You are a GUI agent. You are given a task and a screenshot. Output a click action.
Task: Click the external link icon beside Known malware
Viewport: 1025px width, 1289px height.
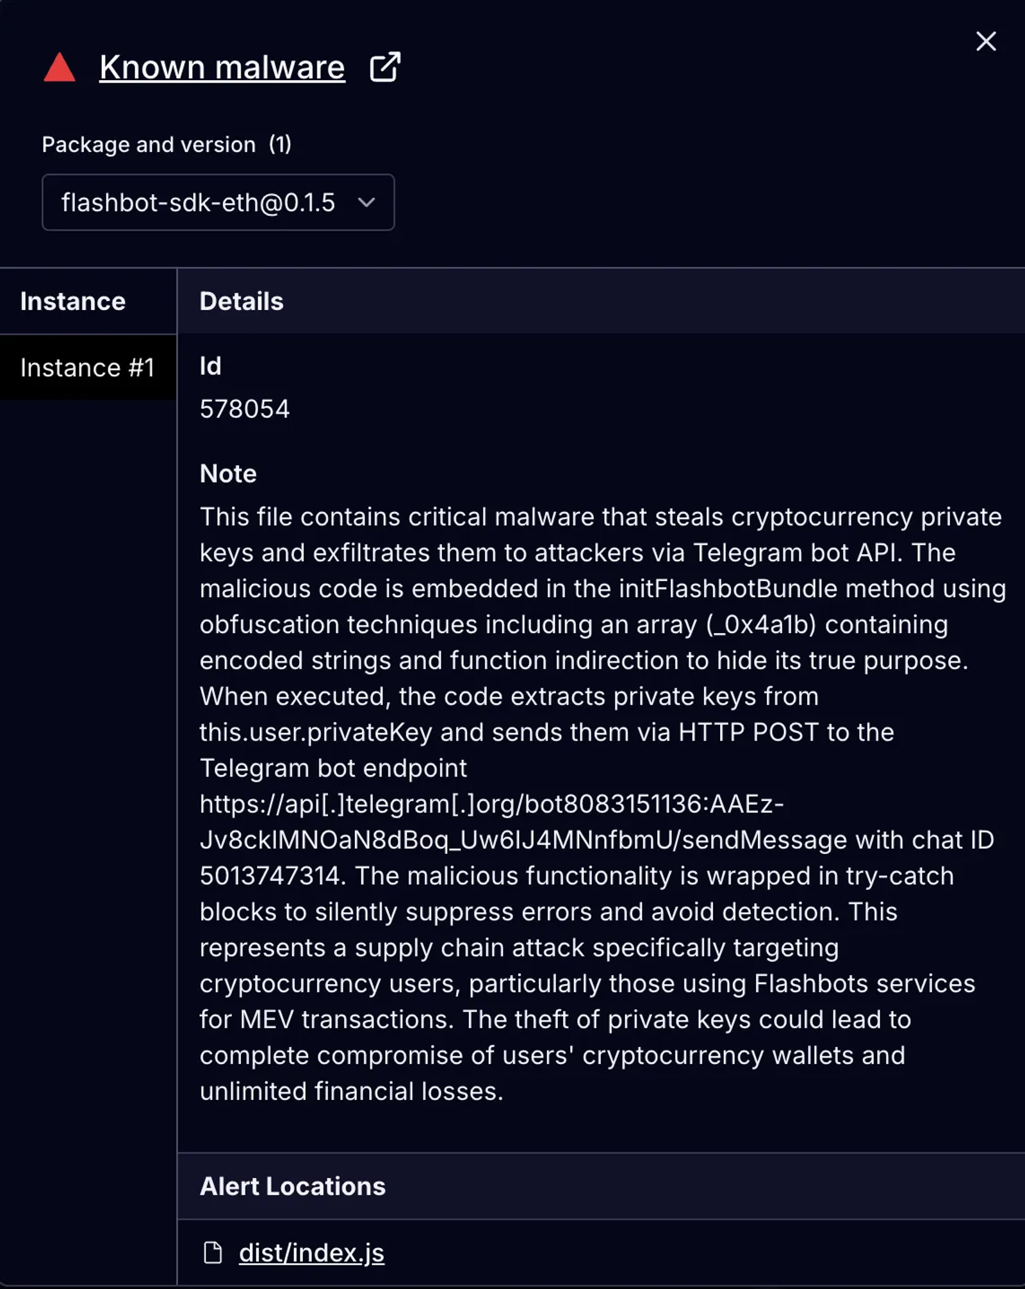point(385,67)
